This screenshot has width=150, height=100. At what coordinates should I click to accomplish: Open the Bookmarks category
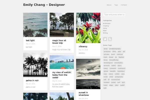pos(107,23)
